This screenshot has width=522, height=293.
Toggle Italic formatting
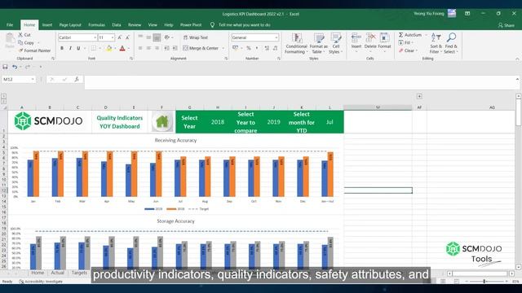click(70, 48)
